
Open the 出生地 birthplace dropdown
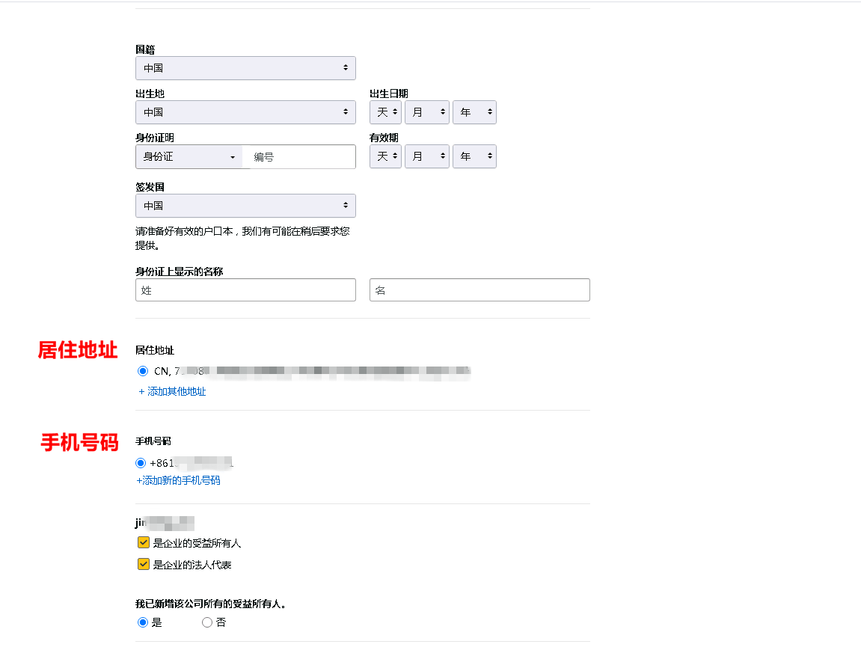point(245,112)
